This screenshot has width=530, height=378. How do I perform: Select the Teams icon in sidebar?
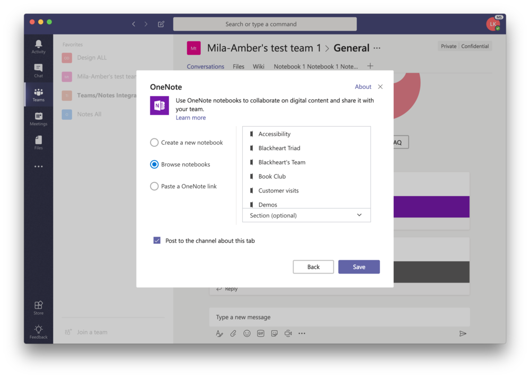click(39, 95)
